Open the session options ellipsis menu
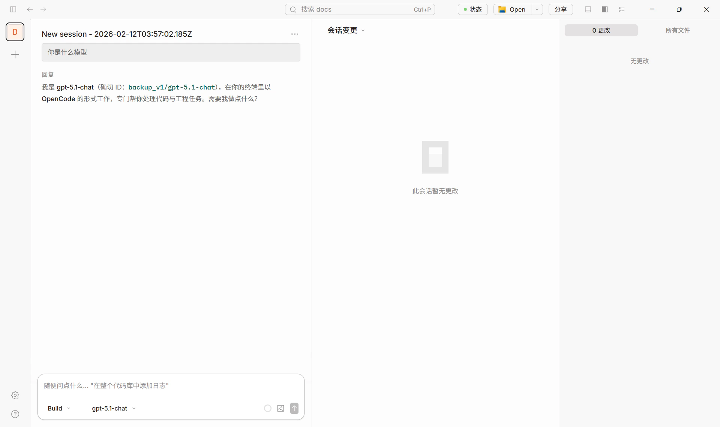 pos(295,34)
